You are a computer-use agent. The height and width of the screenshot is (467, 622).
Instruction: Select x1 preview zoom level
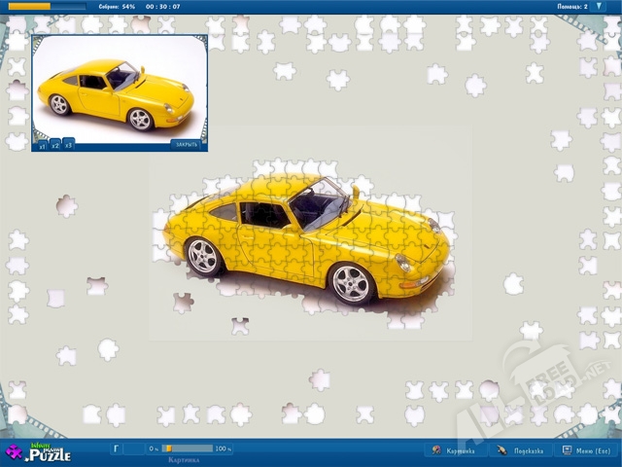coord(42,146)
